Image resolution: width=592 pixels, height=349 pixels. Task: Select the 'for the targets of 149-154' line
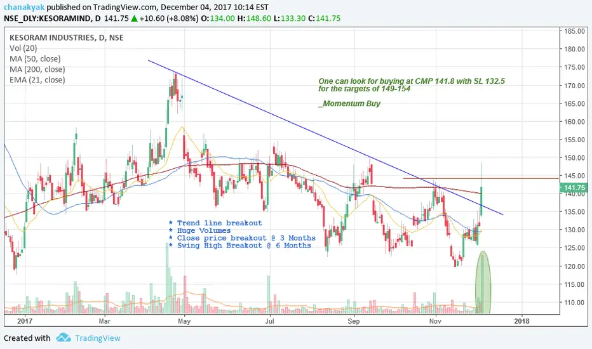[365, 89]
